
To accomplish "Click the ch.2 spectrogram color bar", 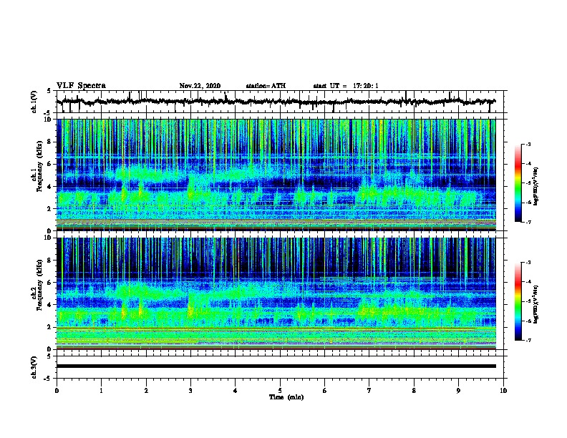I will pos(518,301).
